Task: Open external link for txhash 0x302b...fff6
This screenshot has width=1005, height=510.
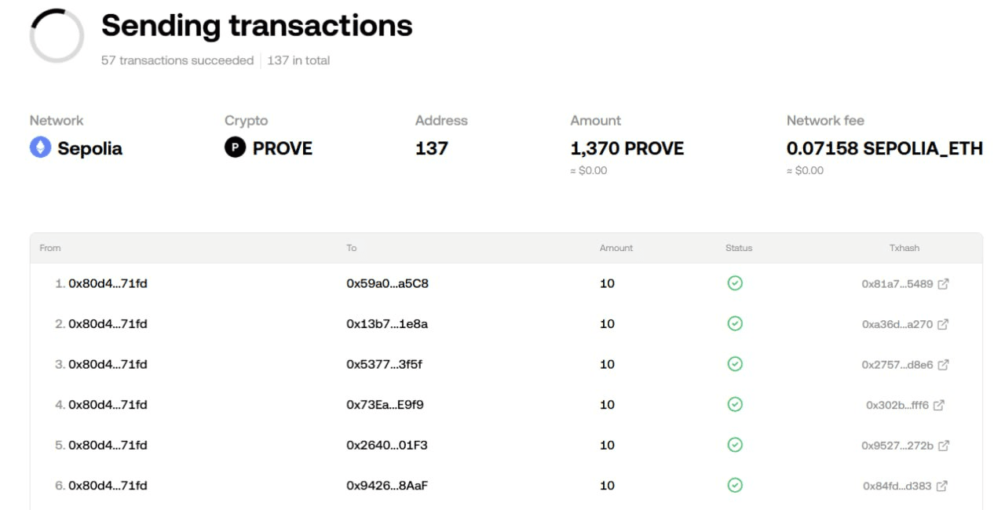Action: click(938, 406)
